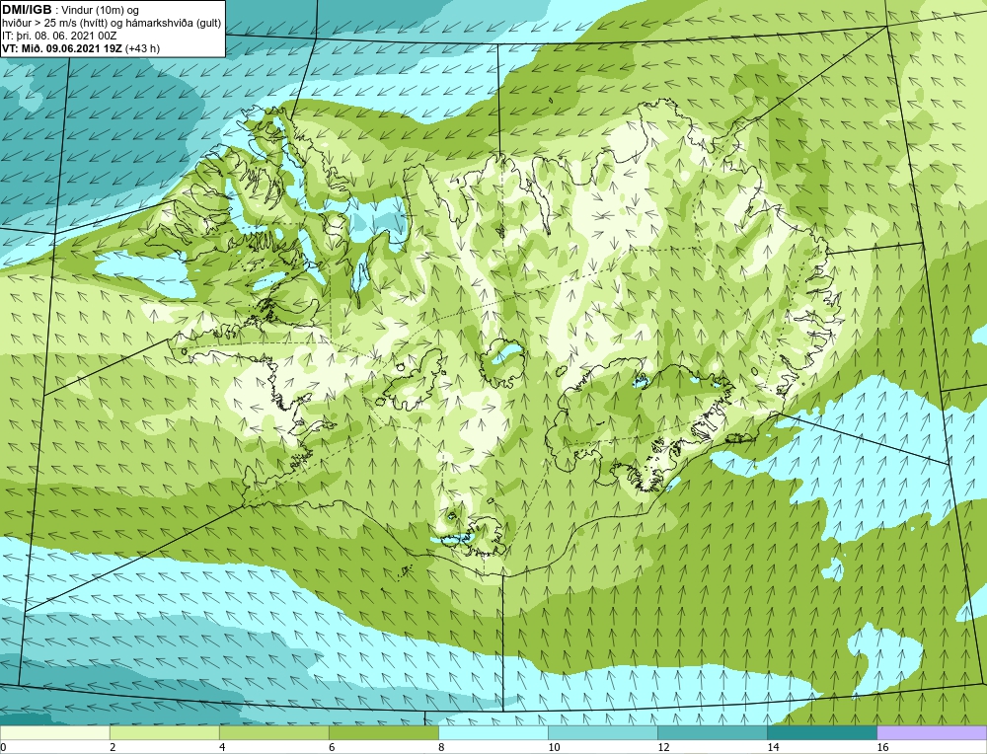Click the legend label '8'
The height and width of the screenshot is (754, 987).
tap(441, 747)
